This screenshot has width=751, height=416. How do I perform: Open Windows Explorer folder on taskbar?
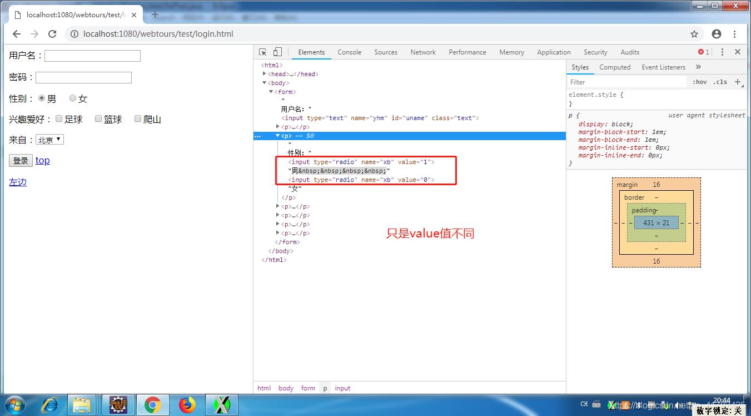(82, 405)
